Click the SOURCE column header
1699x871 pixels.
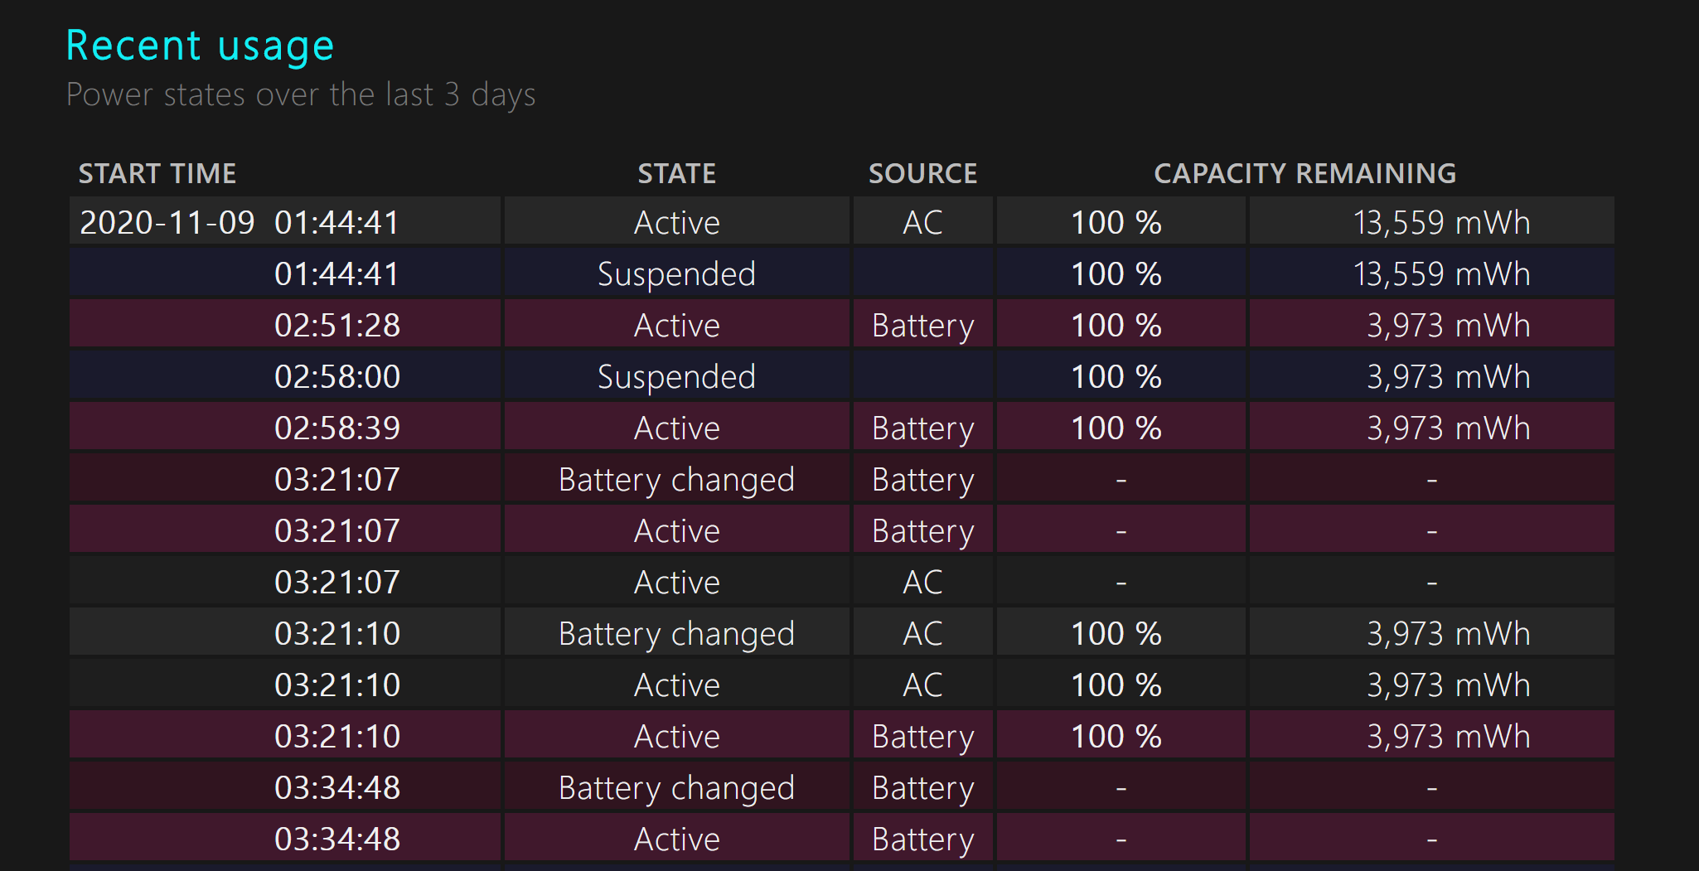click(x=922, y=173)
